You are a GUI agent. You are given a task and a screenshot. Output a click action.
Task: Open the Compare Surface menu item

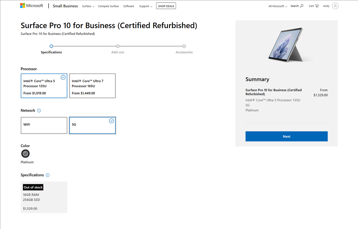(108, 6)
